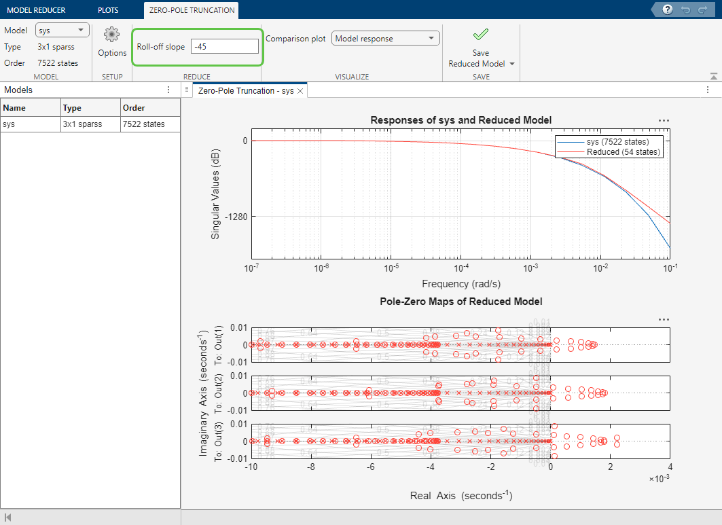Click the Undo arrow icon
This screenshot has width=722, height=525.
point(687,10)
